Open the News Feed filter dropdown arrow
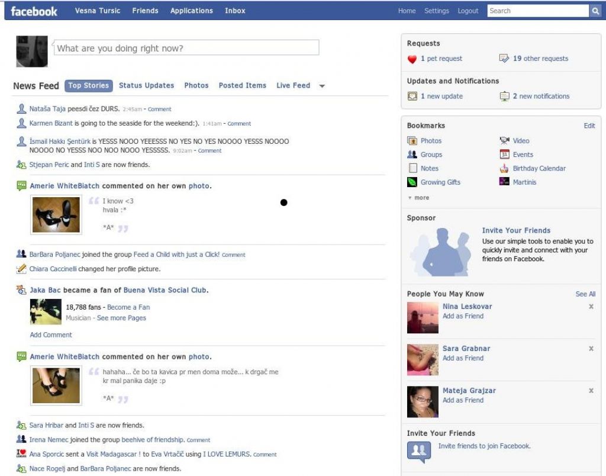This screenshot has width=606, height=476. 322,86
